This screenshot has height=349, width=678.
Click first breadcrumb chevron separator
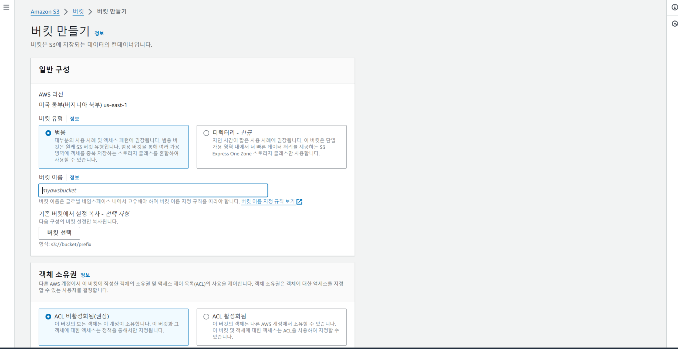[x=66, y=12]
